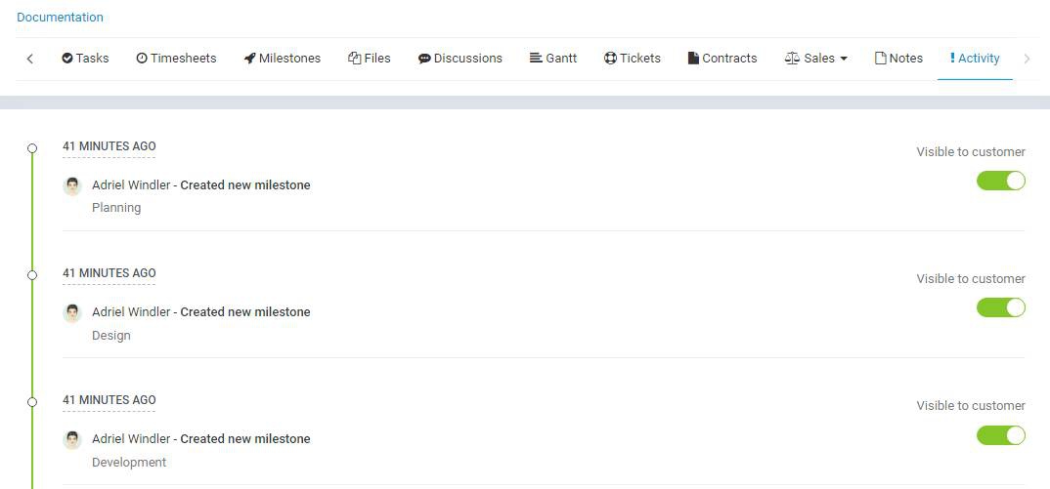This screenshot has width=1050, height=489.
Task: Expand the Sales dropdown menu
Action: click(816, 59)
